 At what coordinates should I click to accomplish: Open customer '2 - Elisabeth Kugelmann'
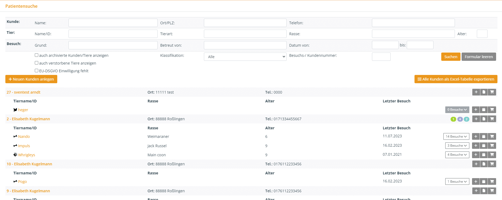pyautogui.click(x=28, y=119)
